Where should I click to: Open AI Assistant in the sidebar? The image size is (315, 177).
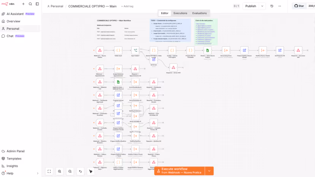[20, 14]
